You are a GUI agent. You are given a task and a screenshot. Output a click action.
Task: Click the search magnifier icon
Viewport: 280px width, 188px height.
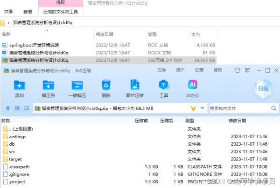tap(274, 108)
